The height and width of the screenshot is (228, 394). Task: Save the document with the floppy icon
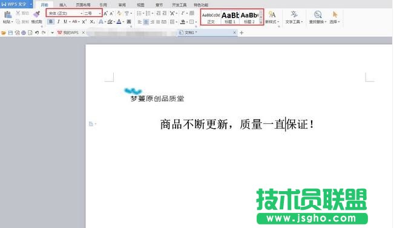[10, 33]
